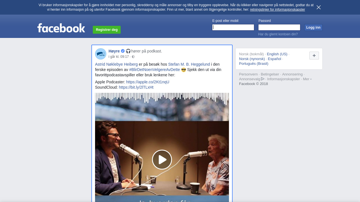This screenshot has height=202, width=360.
Task: Play the podcast video
Action: click(162, 160)
